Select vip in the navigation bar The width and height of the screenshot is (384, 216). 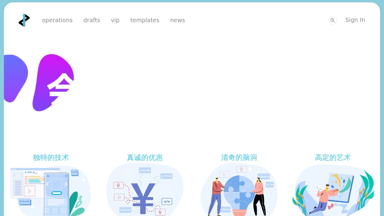[115, 20]
